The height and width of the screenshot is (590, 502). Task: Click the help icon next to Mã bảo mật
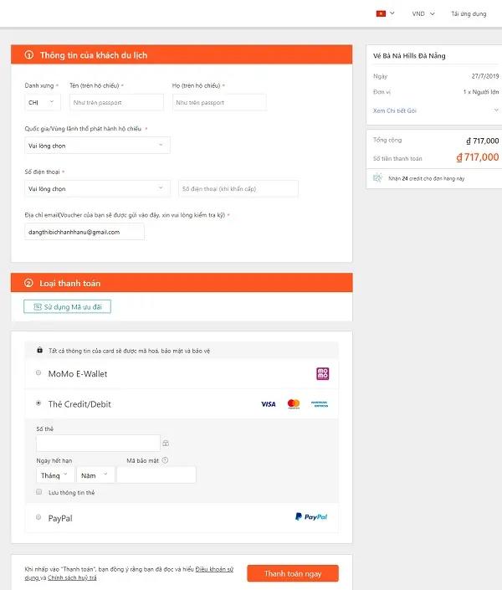pyautogui.click(x=165, y=460)
